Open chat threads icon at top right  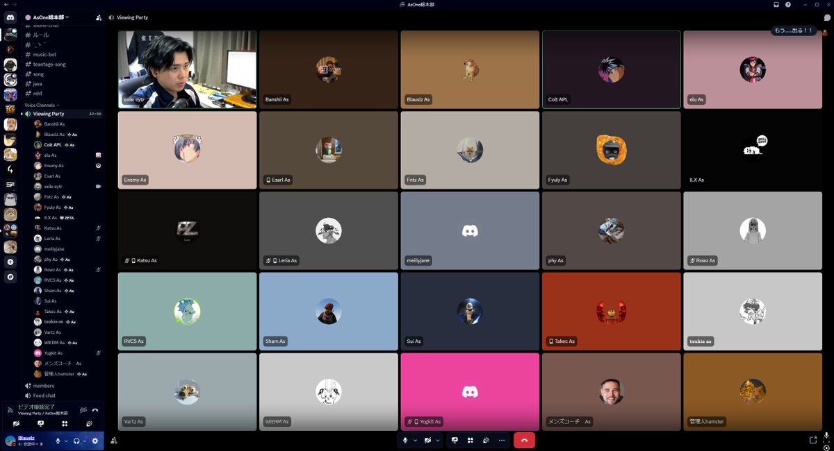point(826,17)
